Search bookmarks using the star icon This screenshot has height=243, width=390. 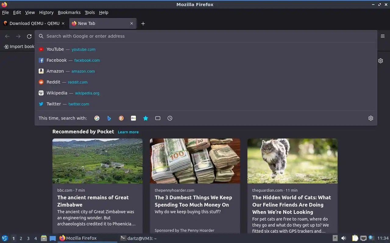(x=146, y=118)
